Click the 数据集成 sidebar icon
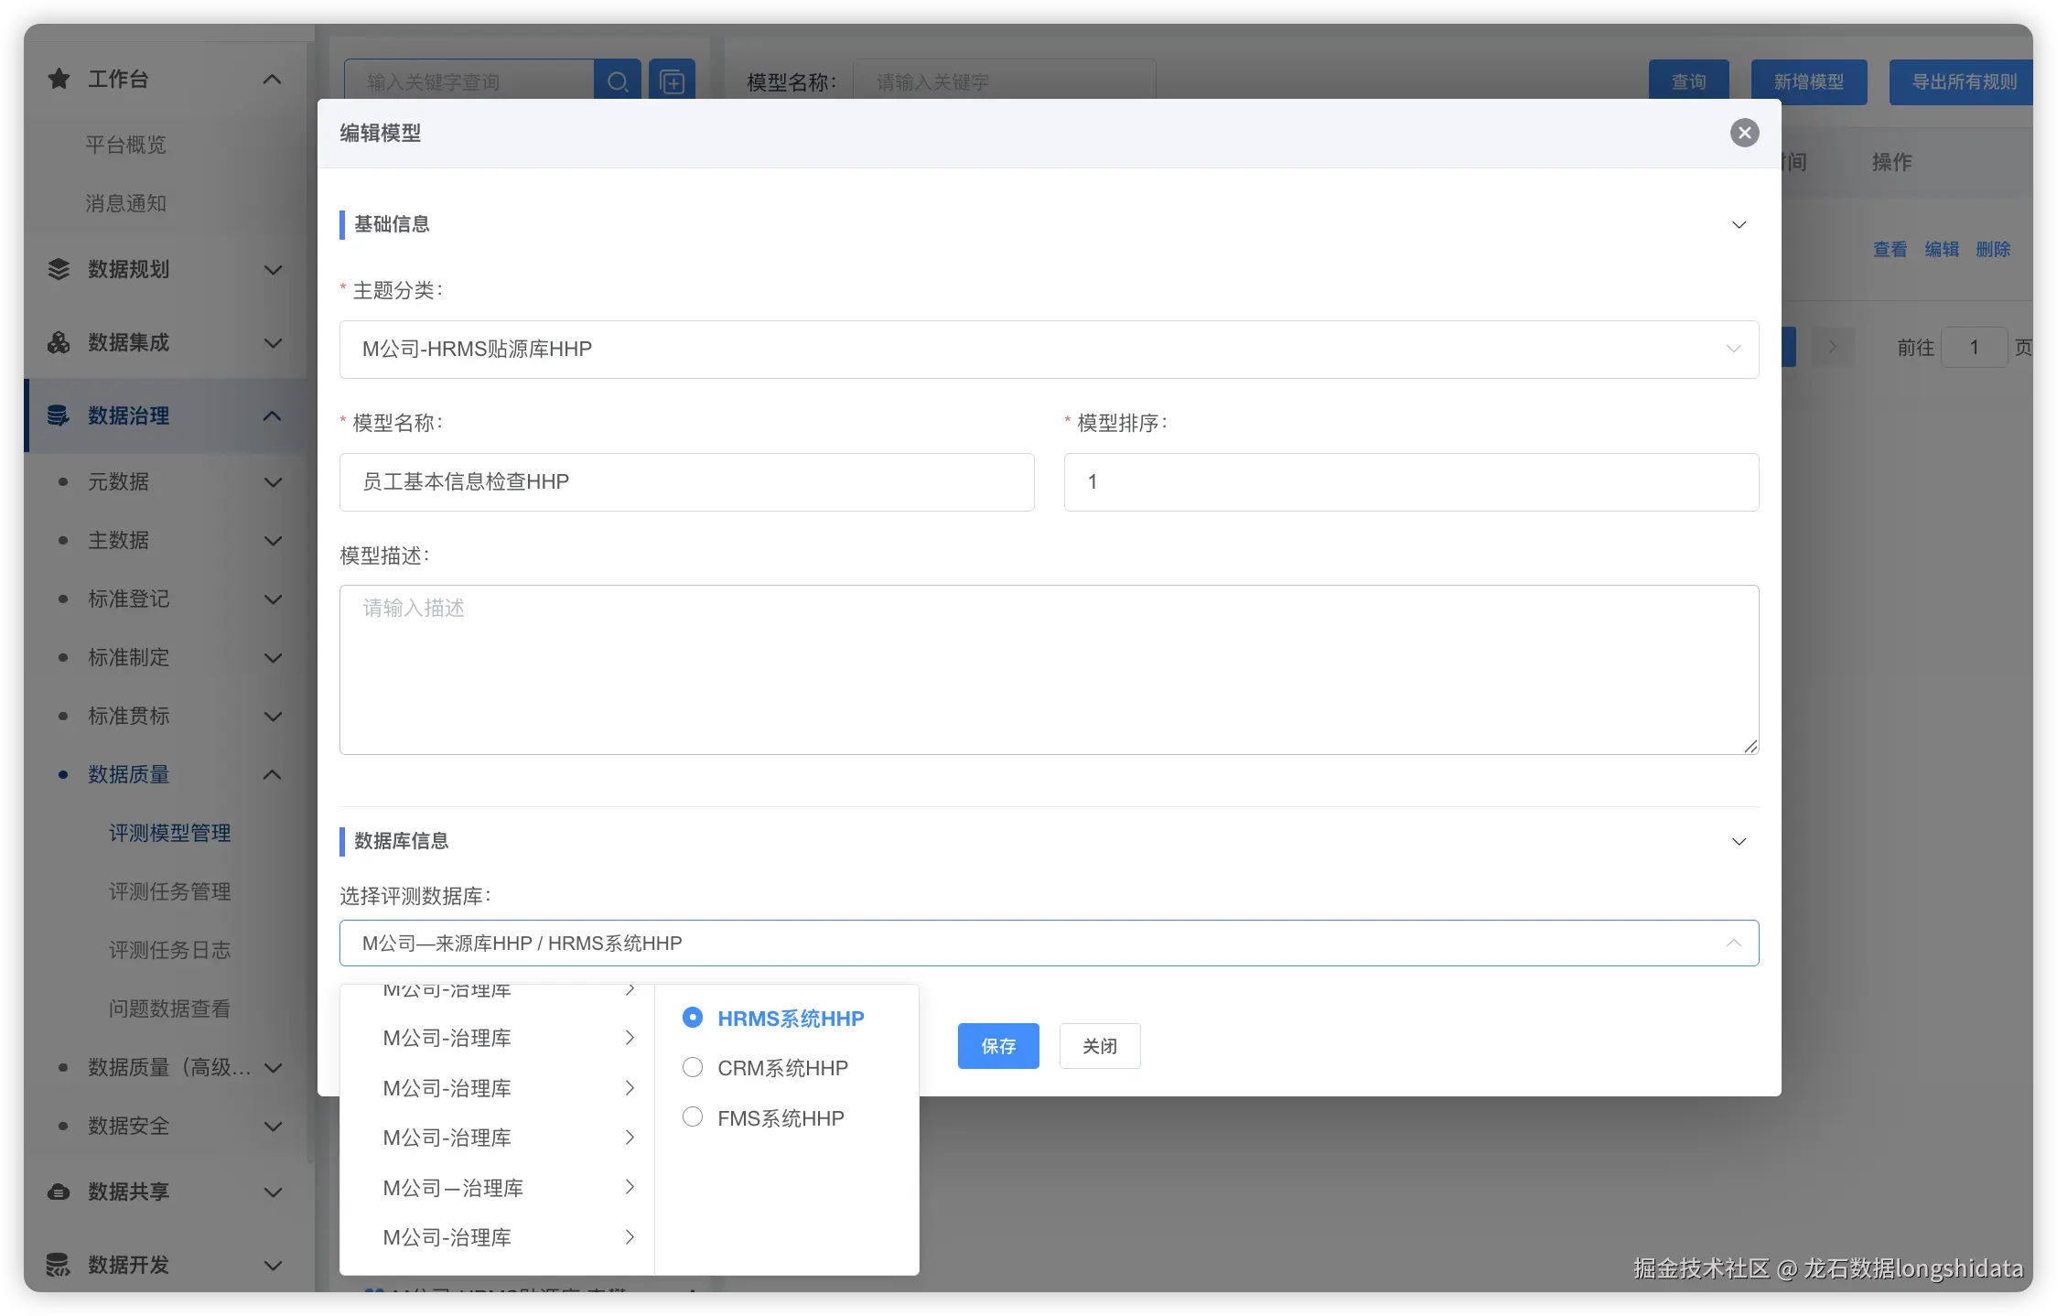Viewport: 2057px width, 1316px height. point(59,342)
